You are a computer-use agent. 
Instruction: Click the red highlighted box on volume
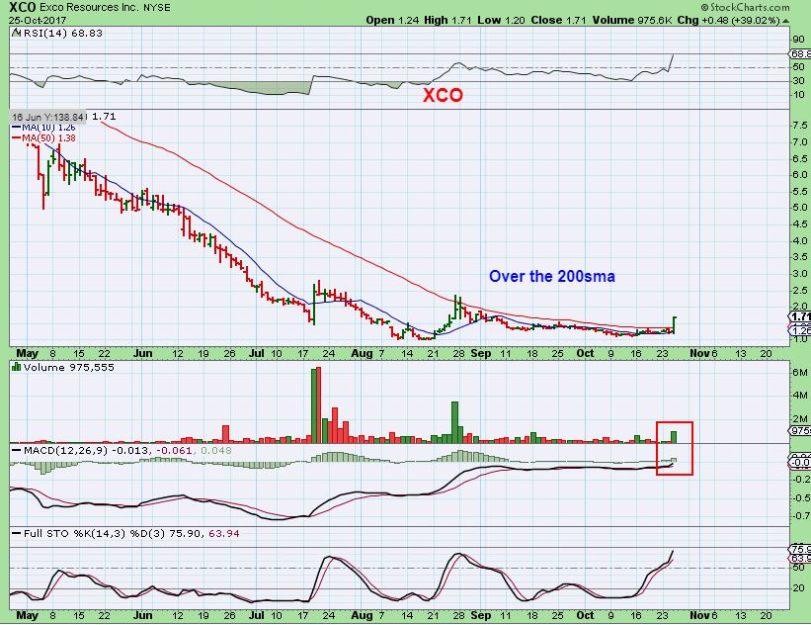coord(675,448)
